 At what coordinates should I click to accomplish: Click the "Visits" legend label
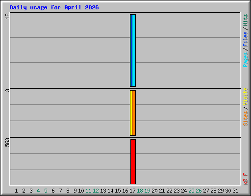coord(246,97)
